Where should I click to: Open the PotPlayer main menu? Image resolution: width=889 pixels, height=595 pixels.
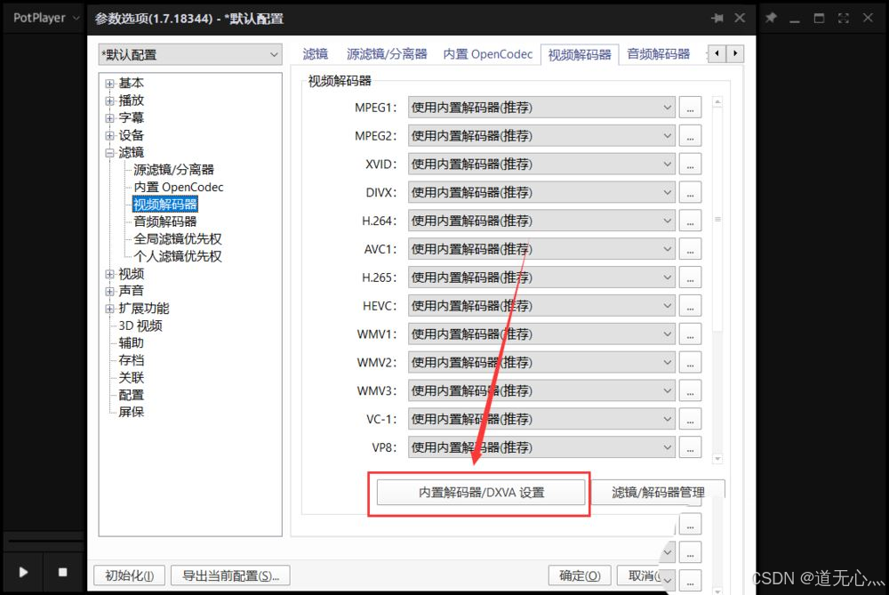46,18
